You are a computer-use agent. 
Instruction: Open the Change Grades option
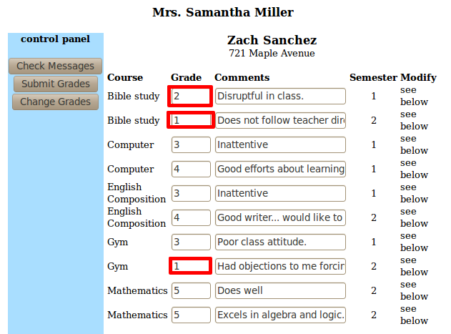click(x=55, y=102)
